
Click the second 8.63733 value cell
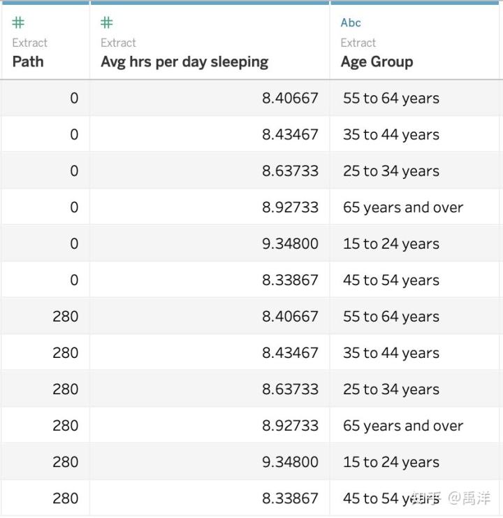click(x=290, y=389)
